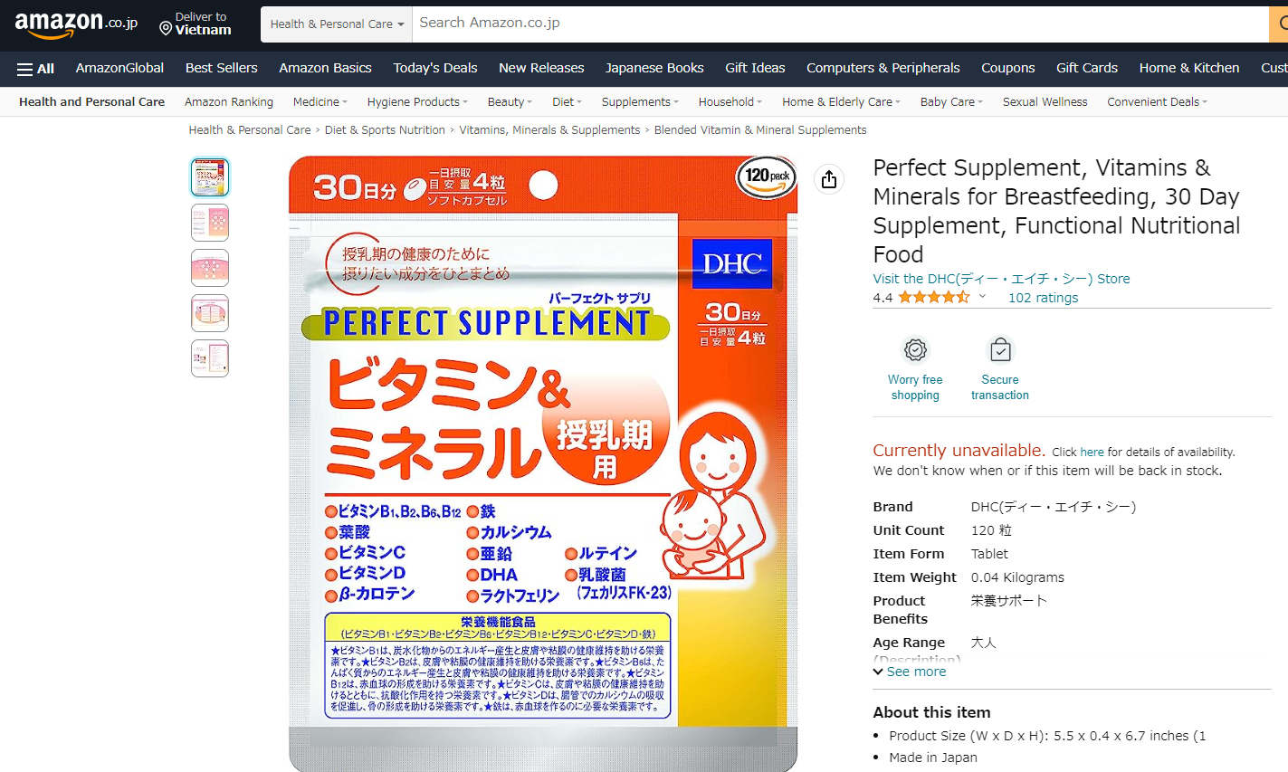Visit the DHC Store link
Viewport: 1288px width, 772px height.
[x=1001, y=279]
